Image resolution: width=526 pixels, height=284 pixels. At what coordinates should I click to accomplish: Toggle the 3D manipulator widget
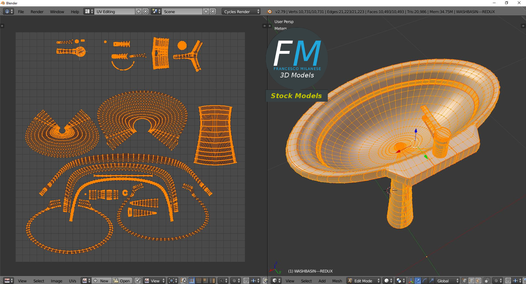[x=411, y=281]
